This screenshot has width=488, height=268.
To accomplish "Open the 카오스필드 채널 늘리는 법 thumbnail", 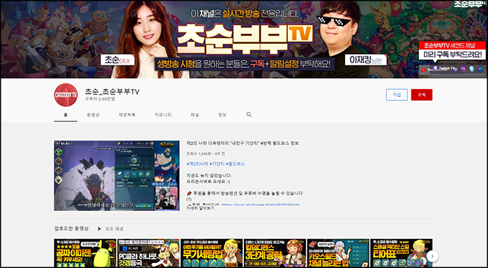I will (338, 253).
